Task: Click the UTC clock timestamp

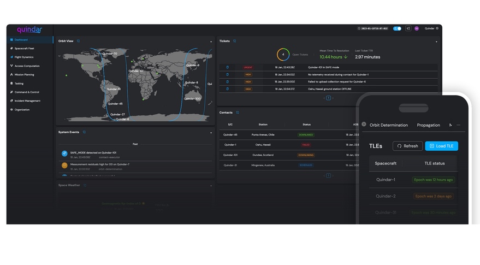Action: pos(373,28)
